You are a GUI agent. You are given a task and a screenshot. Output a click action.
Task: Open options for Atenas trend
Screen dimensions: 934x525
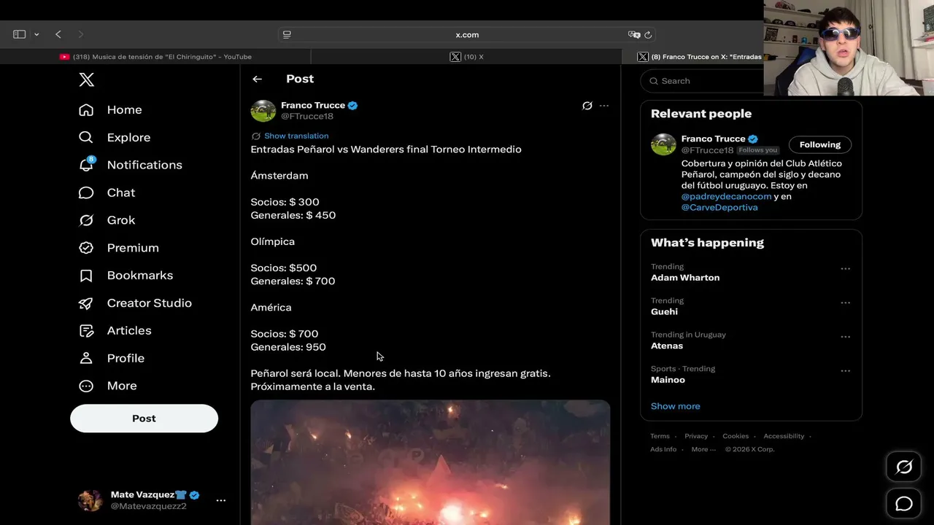point(845,337)
